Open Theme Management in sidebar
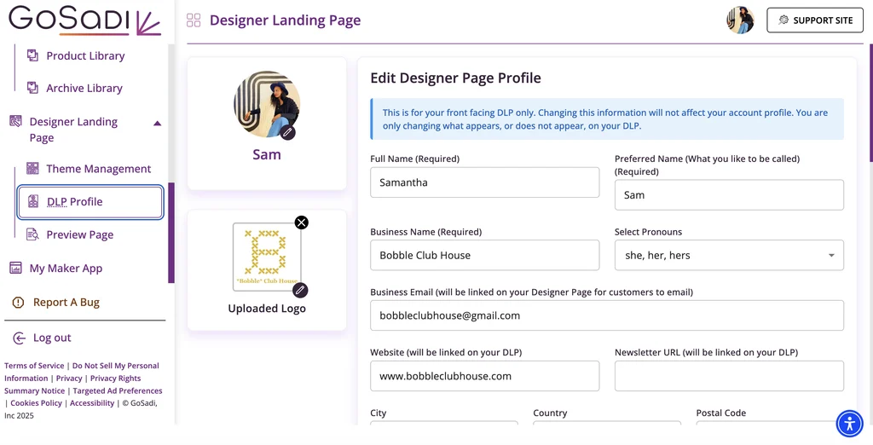 [98, 169]
